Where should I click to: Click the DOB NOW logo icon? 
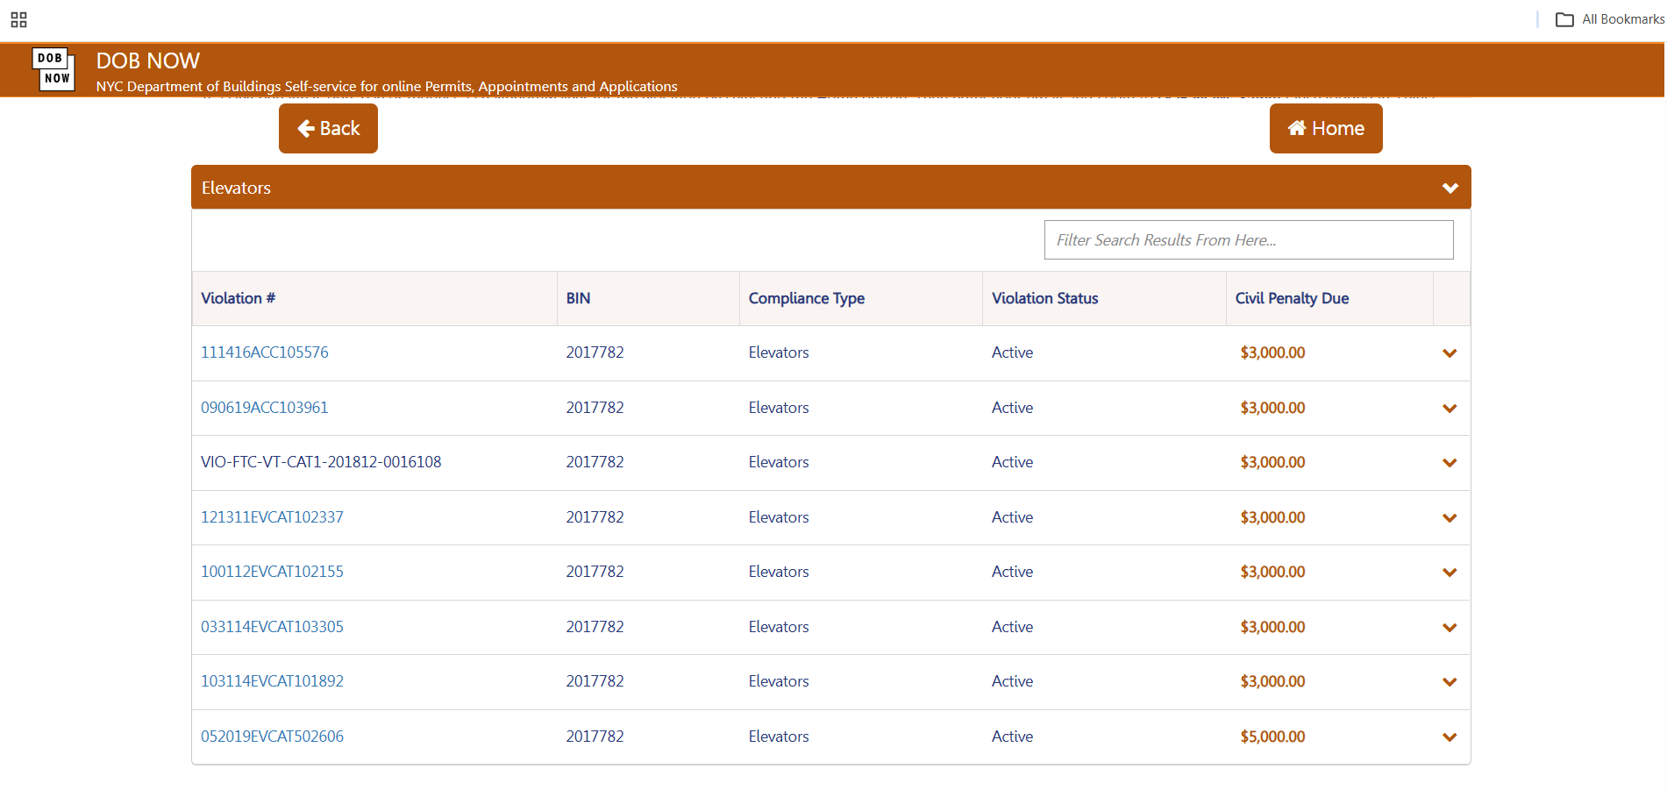tap(53, 69)
